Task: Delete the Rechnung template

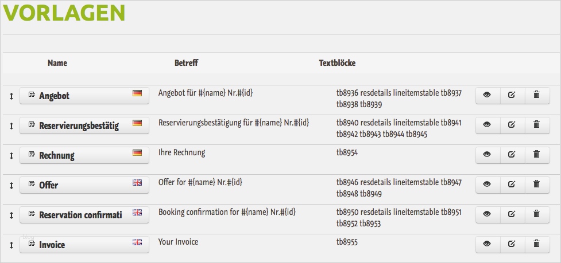Action: (536, 155)
